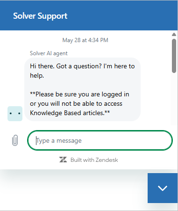
Task: Click the Zendesk logo icon
Action: (63, 160)
